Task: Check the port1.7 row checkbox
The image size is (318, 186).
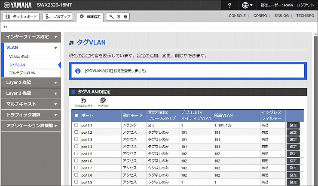Action: click(x=76, y=168)
